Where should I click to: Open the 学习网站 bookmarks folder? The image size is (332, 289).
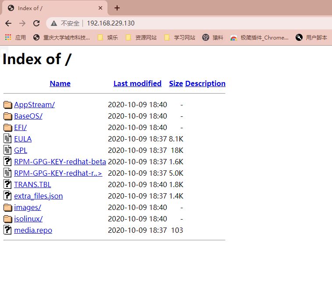click(x=180, y=37)
